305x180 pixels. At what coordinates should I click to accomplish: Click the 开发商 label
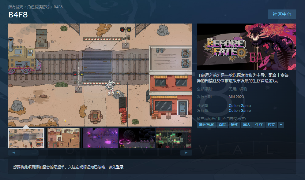pos(203,106)
